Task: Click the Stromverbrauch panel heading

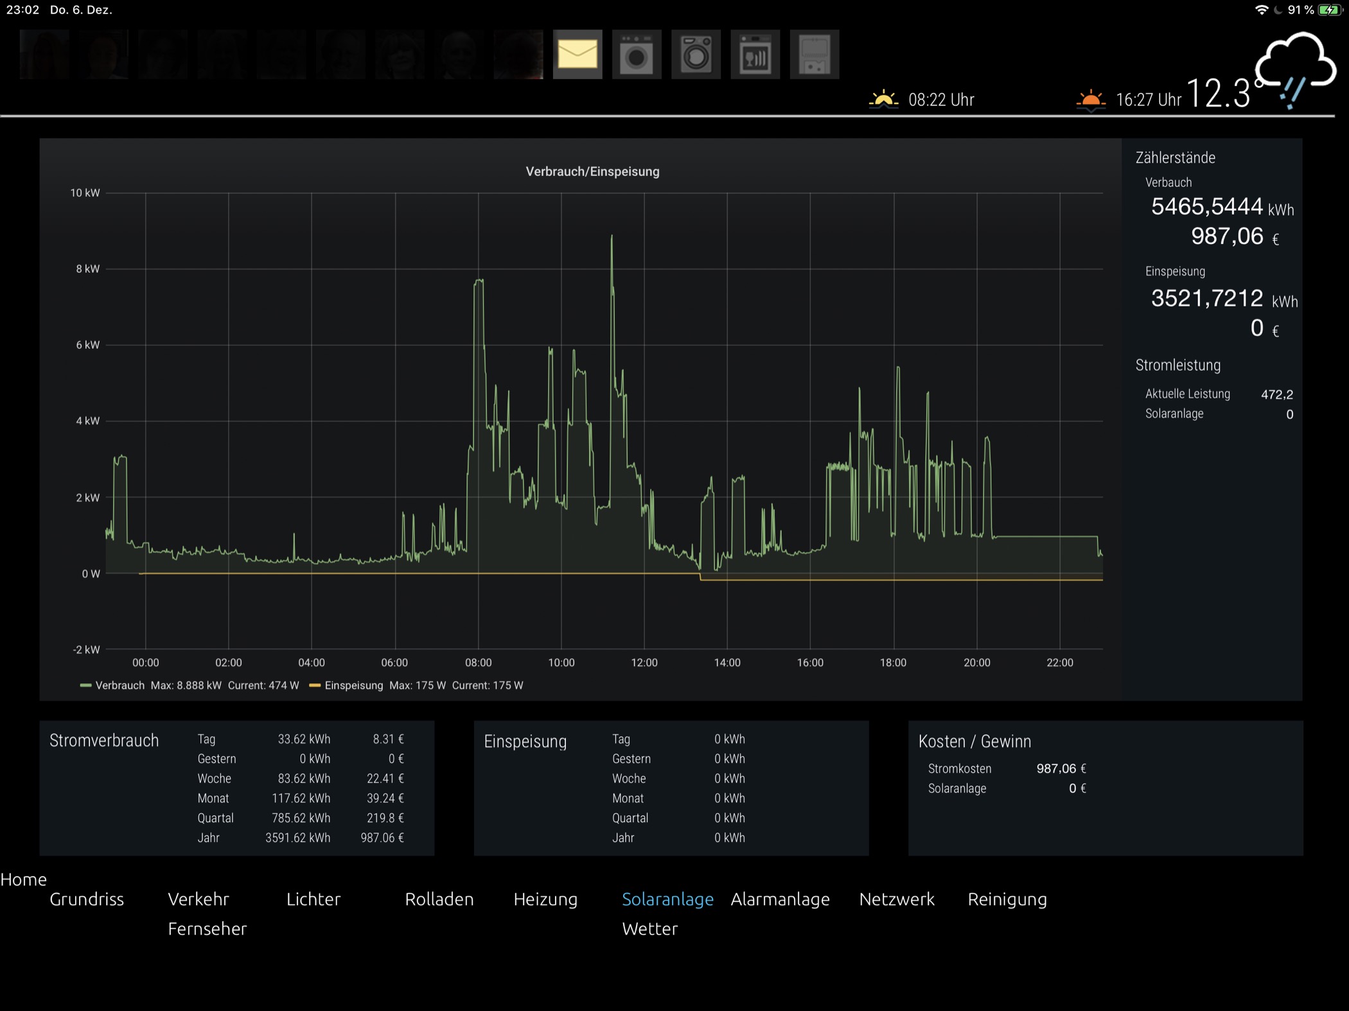Action: point(104,741)
